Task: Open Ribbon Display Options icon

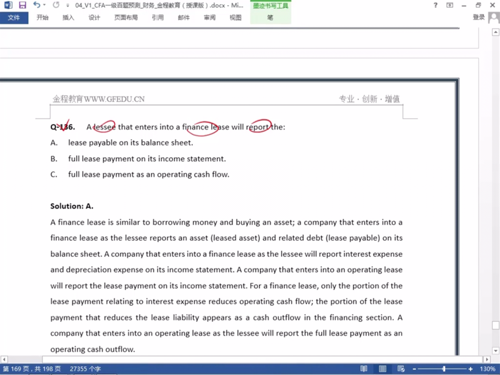Action: (x=450, y=5)
